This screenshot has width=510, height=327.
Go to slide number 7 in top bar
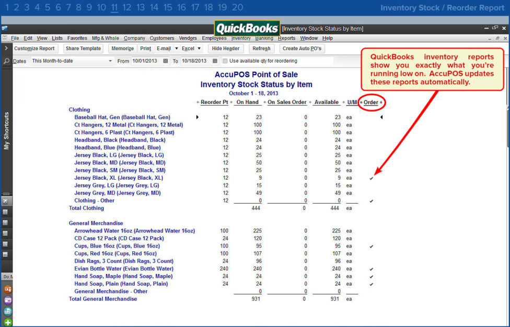pos(68,7)
